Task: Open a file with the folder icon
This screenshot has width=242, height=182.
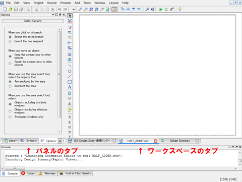Action: [x=11, y=10]
